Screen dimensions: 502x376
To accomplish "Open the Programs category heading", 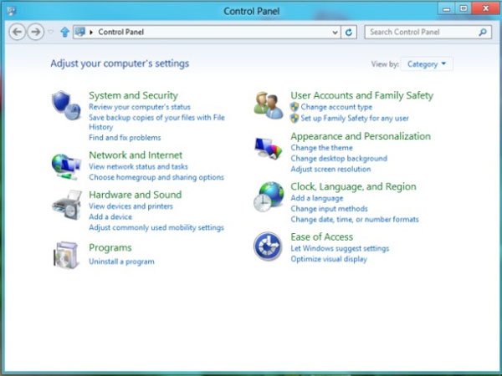I will pos(110,248).
